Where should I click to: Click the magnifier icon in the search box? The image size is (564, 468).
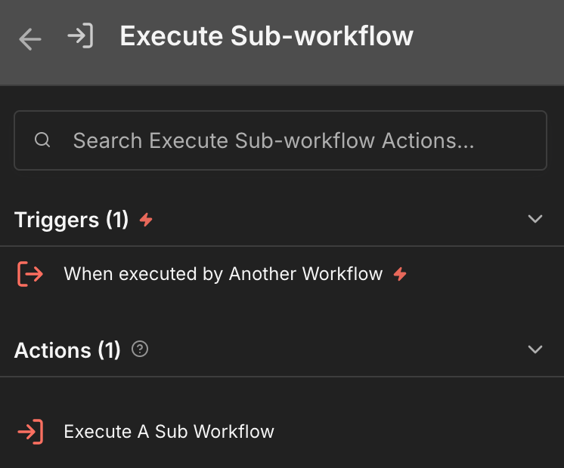click(x=42, y=140)
